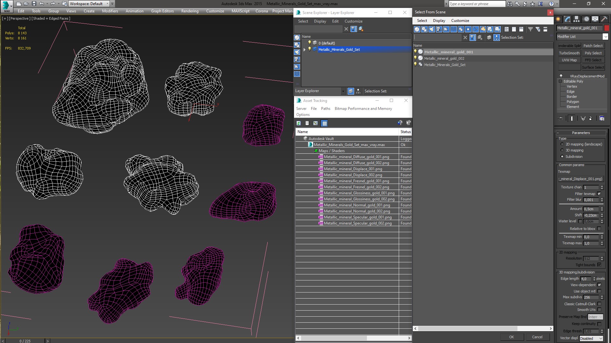Screen dimensions: 611x343
Task: Enable the Water level checkbox
Action: (x=580, y=221)
